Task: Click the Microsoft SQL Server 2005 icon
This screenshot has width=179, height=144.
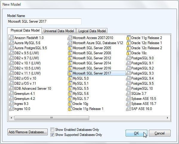Action: coord(70,48)
